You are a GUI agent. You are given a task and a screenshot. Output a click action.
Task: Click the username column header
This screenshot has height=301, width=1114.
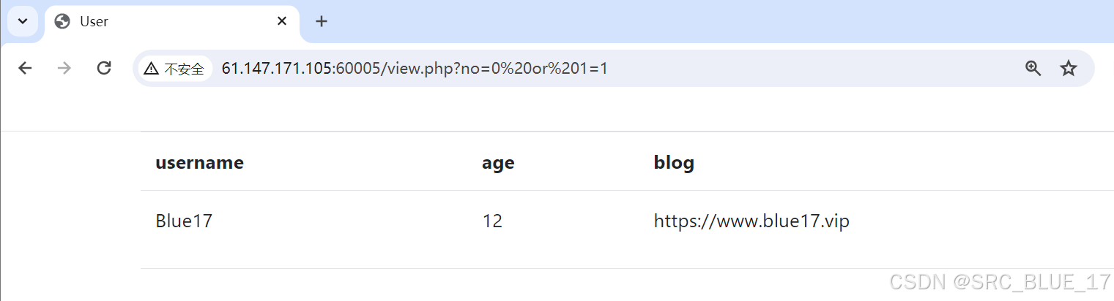click(199, 162)
